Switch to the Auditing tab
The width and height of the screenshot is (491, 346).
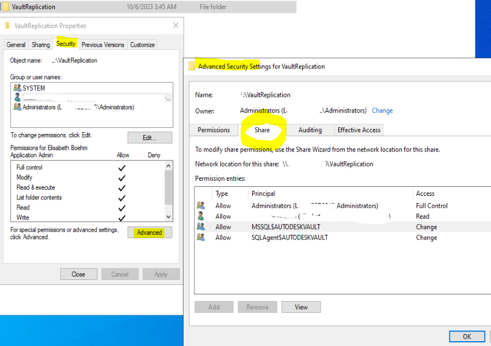coord(310,130)
